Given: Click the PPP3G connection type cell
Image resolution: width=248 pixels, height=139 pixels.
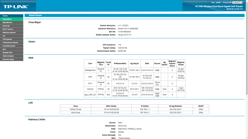Looking at the screenshot, I should (x=101, y=95).
